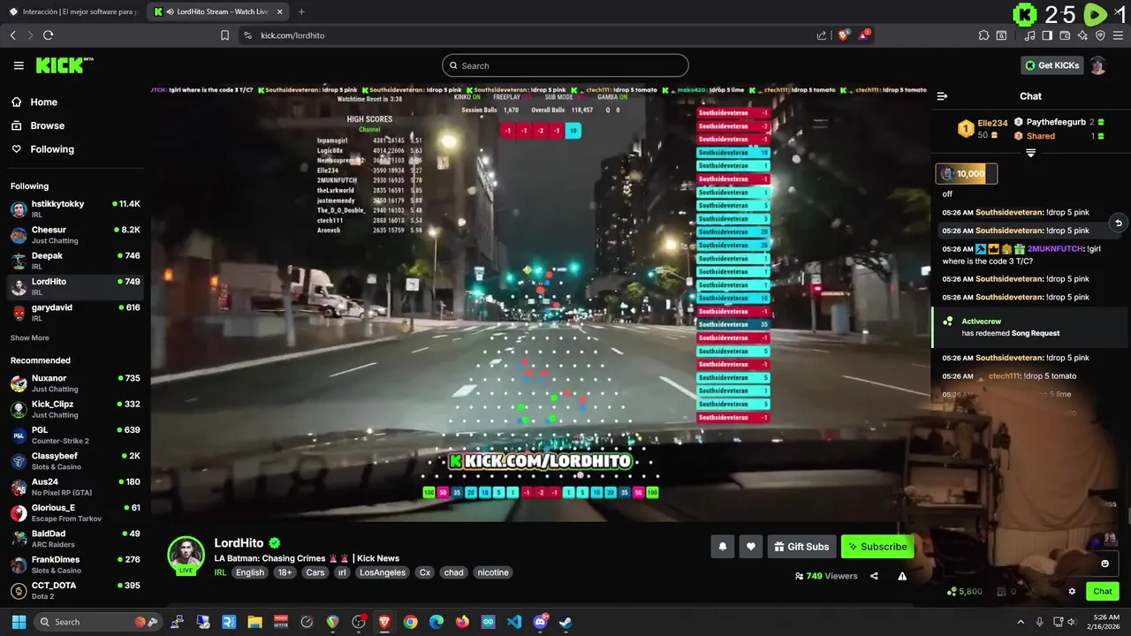Open Firefox from the taskbar
The height and width of the screenshot is (636, 1131).
(x=462, y=622)
